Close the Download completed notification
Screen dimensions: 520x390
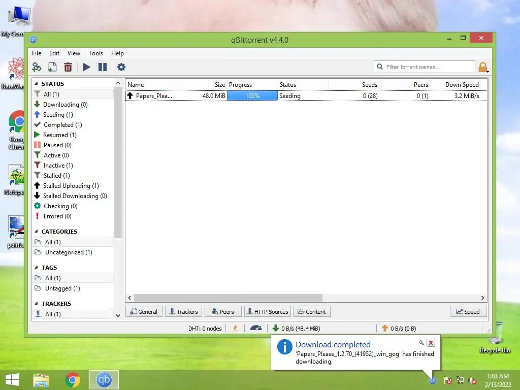[x=431, y=343]
